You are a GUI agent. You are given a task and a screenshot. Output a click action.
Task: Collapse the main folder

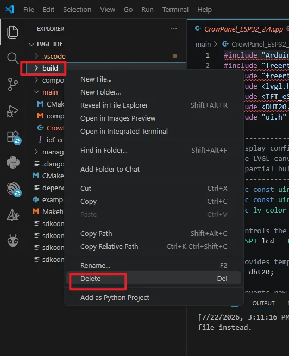coord(36,92)
